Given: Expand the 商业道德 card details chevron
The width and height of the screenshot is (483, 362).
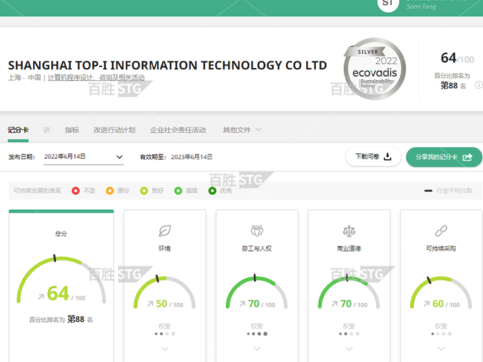Looking at the screenshot, I should (x=349, y=349).
